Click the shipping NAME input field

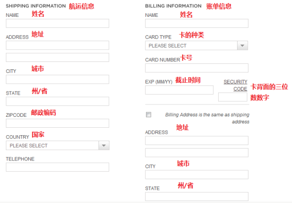(x=57, y=23)
